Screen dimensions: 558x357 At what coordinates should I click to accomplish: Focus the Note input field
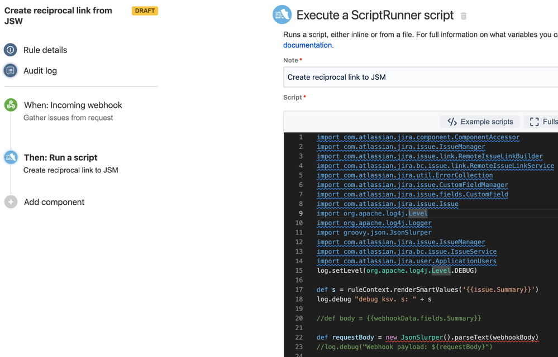point(421,77)
